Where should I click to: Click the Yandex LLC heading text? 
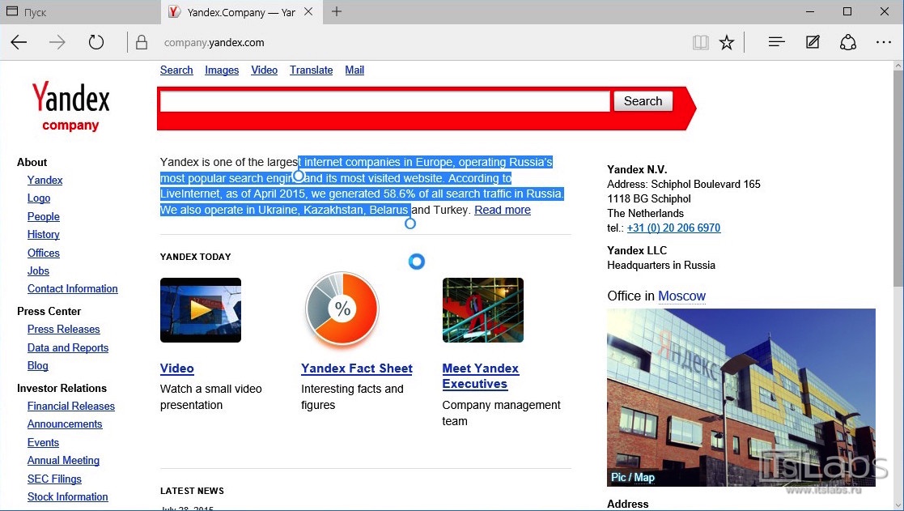pyautogui.click(x=637, y=251)
